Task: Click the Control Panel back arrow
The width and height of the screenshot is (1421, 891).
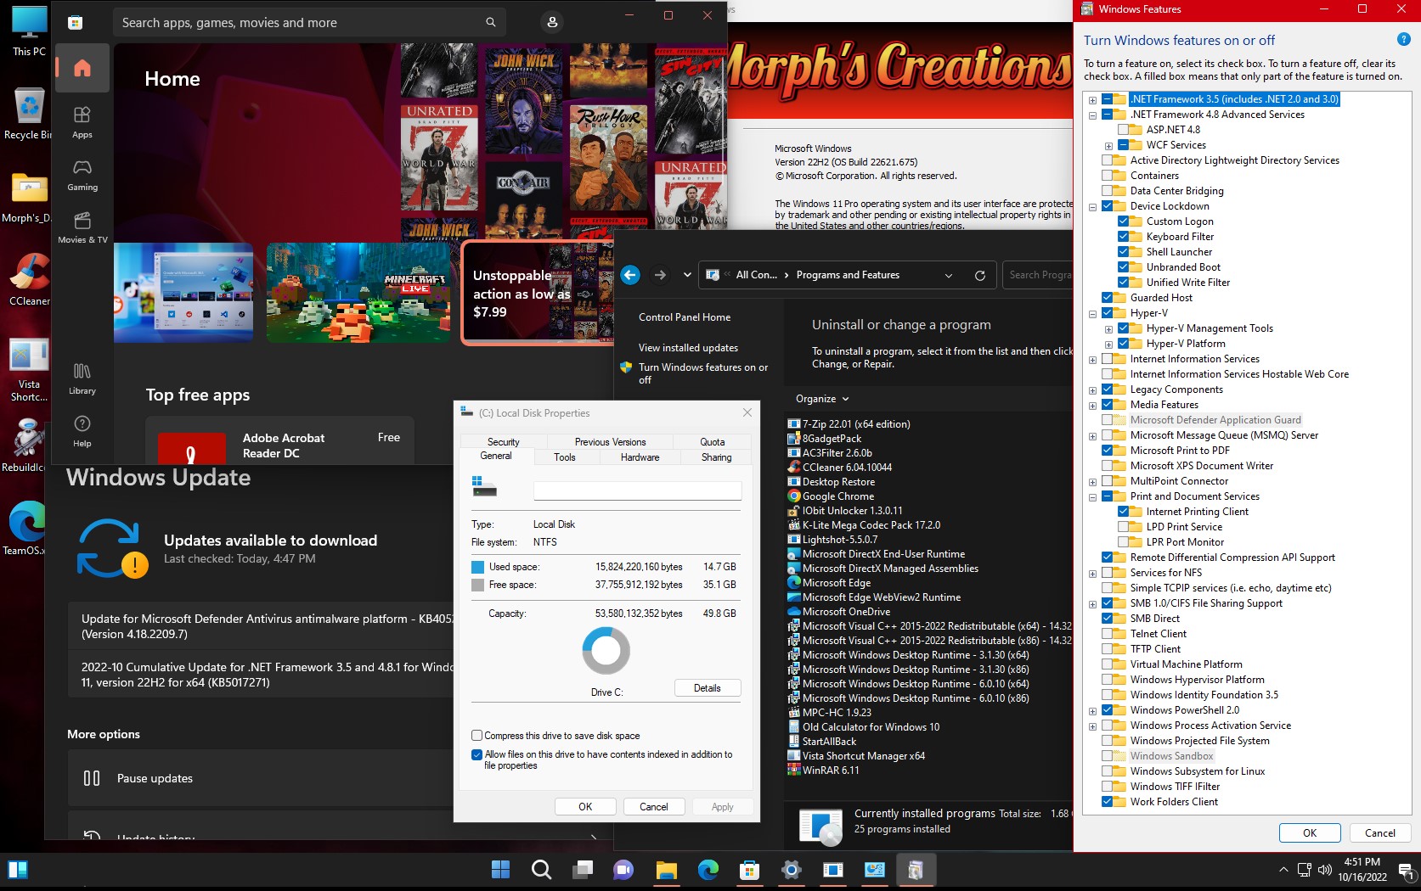Action: pos(629,275)
